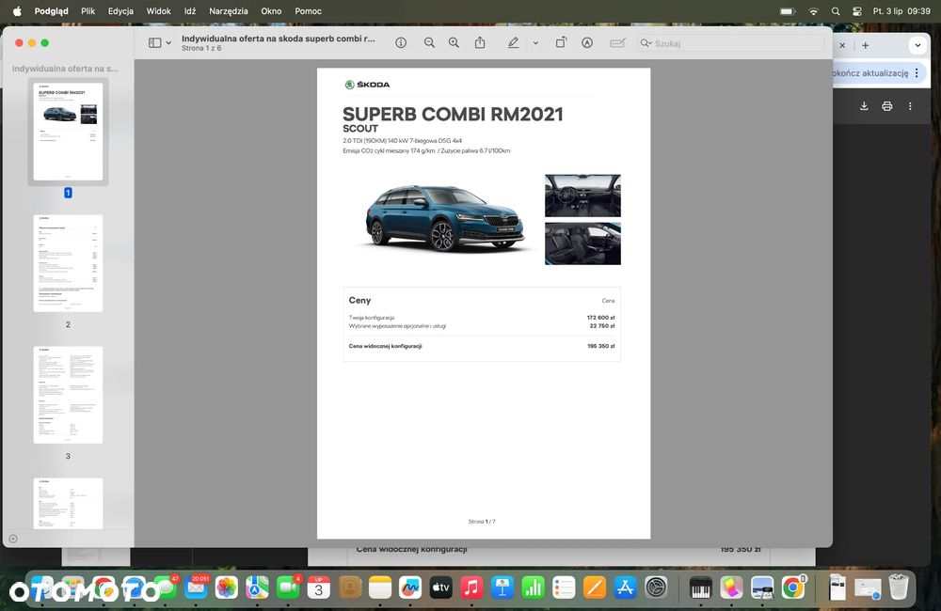Click the Ceny section heading

pos(360,301)
